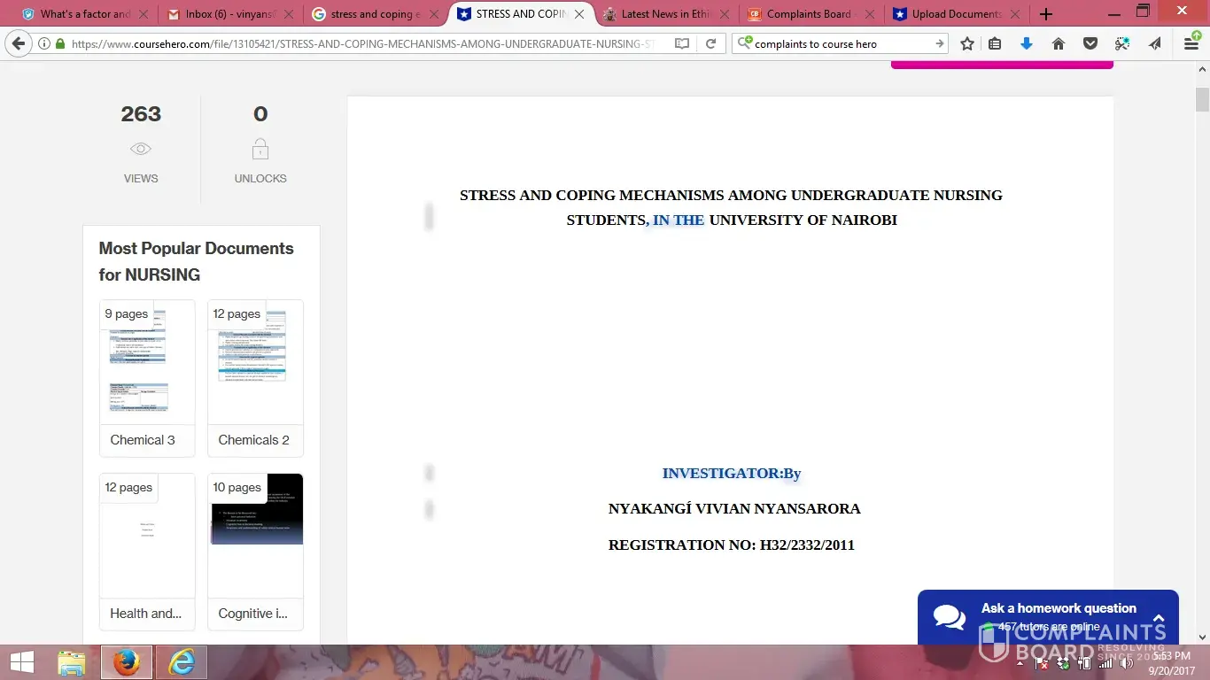The height and width of the screenshot is (680, 1210).
Task: Open the Chemicals 2 document
Action: click(255, 363)
